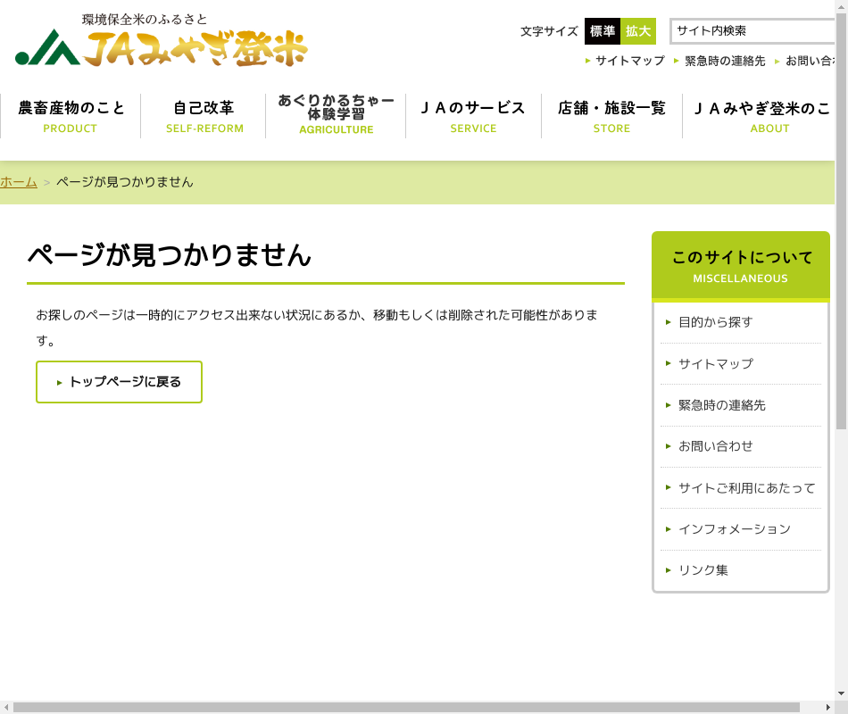Image resolution: width=848 pixels, height=714 pixels.
Task: Open the あぐりかるちゃー体験学習 menu
Action: click(336, 114)
